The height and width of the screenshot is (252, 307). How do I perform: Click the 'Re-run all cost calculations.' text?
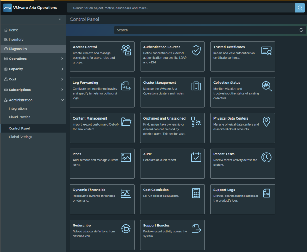[161, 196]
